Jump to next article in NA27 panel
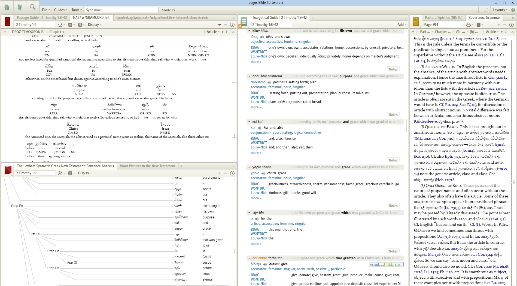The width and height of the screenshot is (517, 286). [227, 32]
